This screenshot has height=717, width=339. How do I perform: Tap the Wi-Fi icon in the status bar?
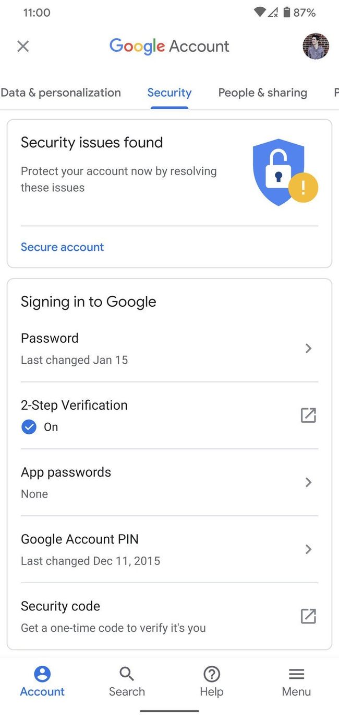click(259, 13)
